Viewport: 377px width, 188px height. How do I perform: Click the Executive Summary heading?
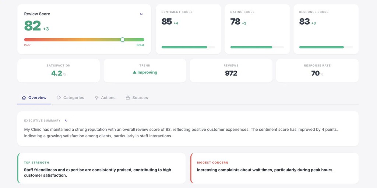[42, 120]
